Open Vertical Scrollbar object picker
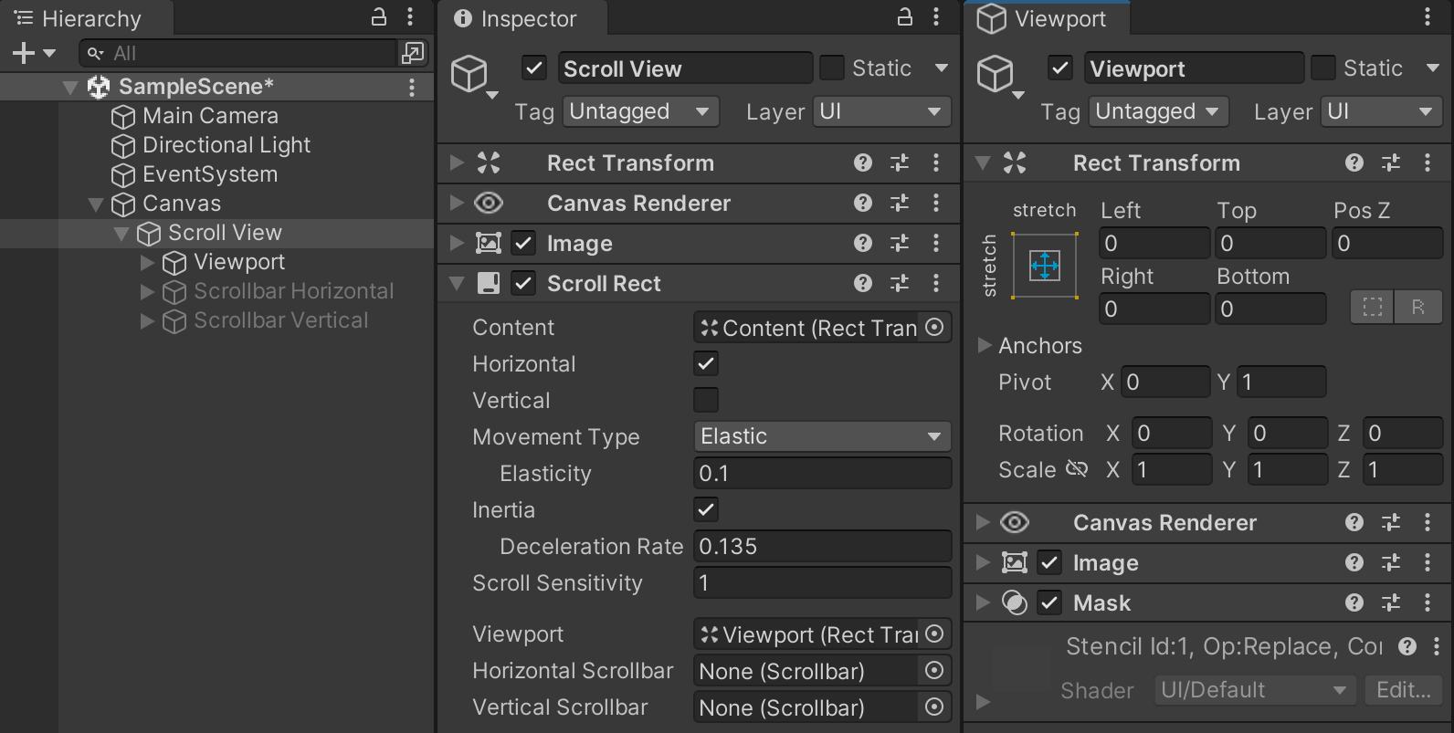The image size is (1454, 733). (x=934, y=707)
